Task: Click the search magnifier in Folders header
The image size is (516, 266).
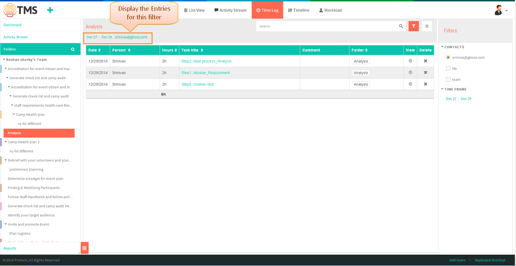Action: (73, 49)
